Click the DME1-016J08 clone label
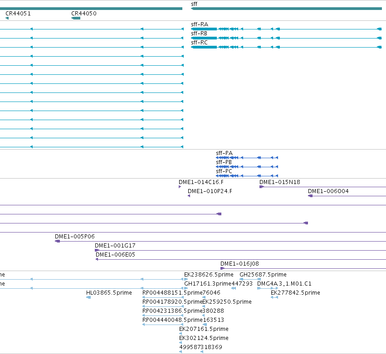The width and height of the screenshot is (386, 354). click(x=239, y=264)
